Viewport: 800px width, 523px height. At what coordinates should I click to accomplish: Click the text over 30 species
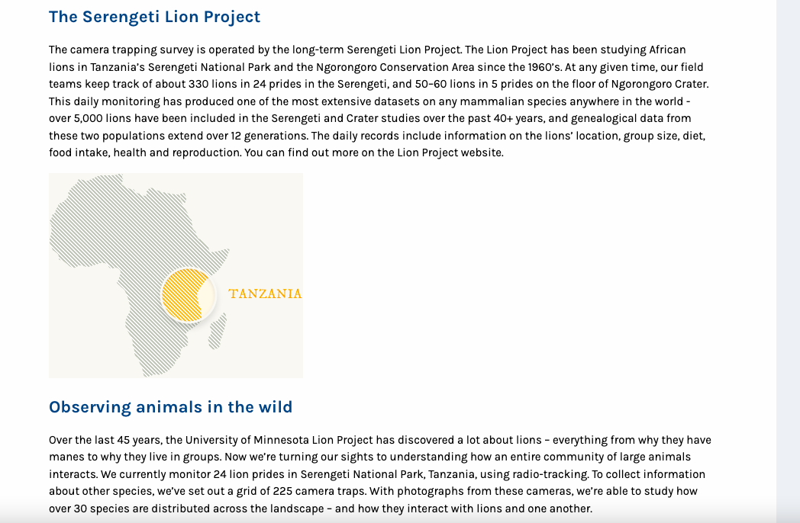(89, 509)
